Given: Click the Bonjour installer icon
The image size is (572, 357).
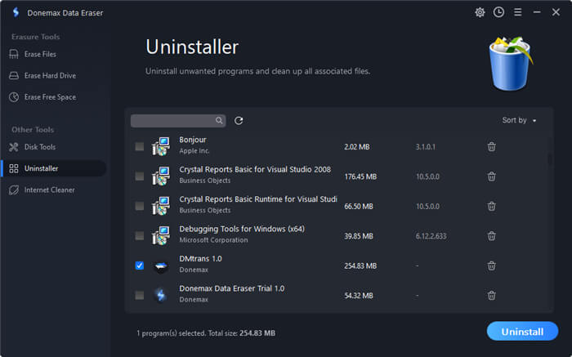Looking at the screenshot, I should 161,146.
